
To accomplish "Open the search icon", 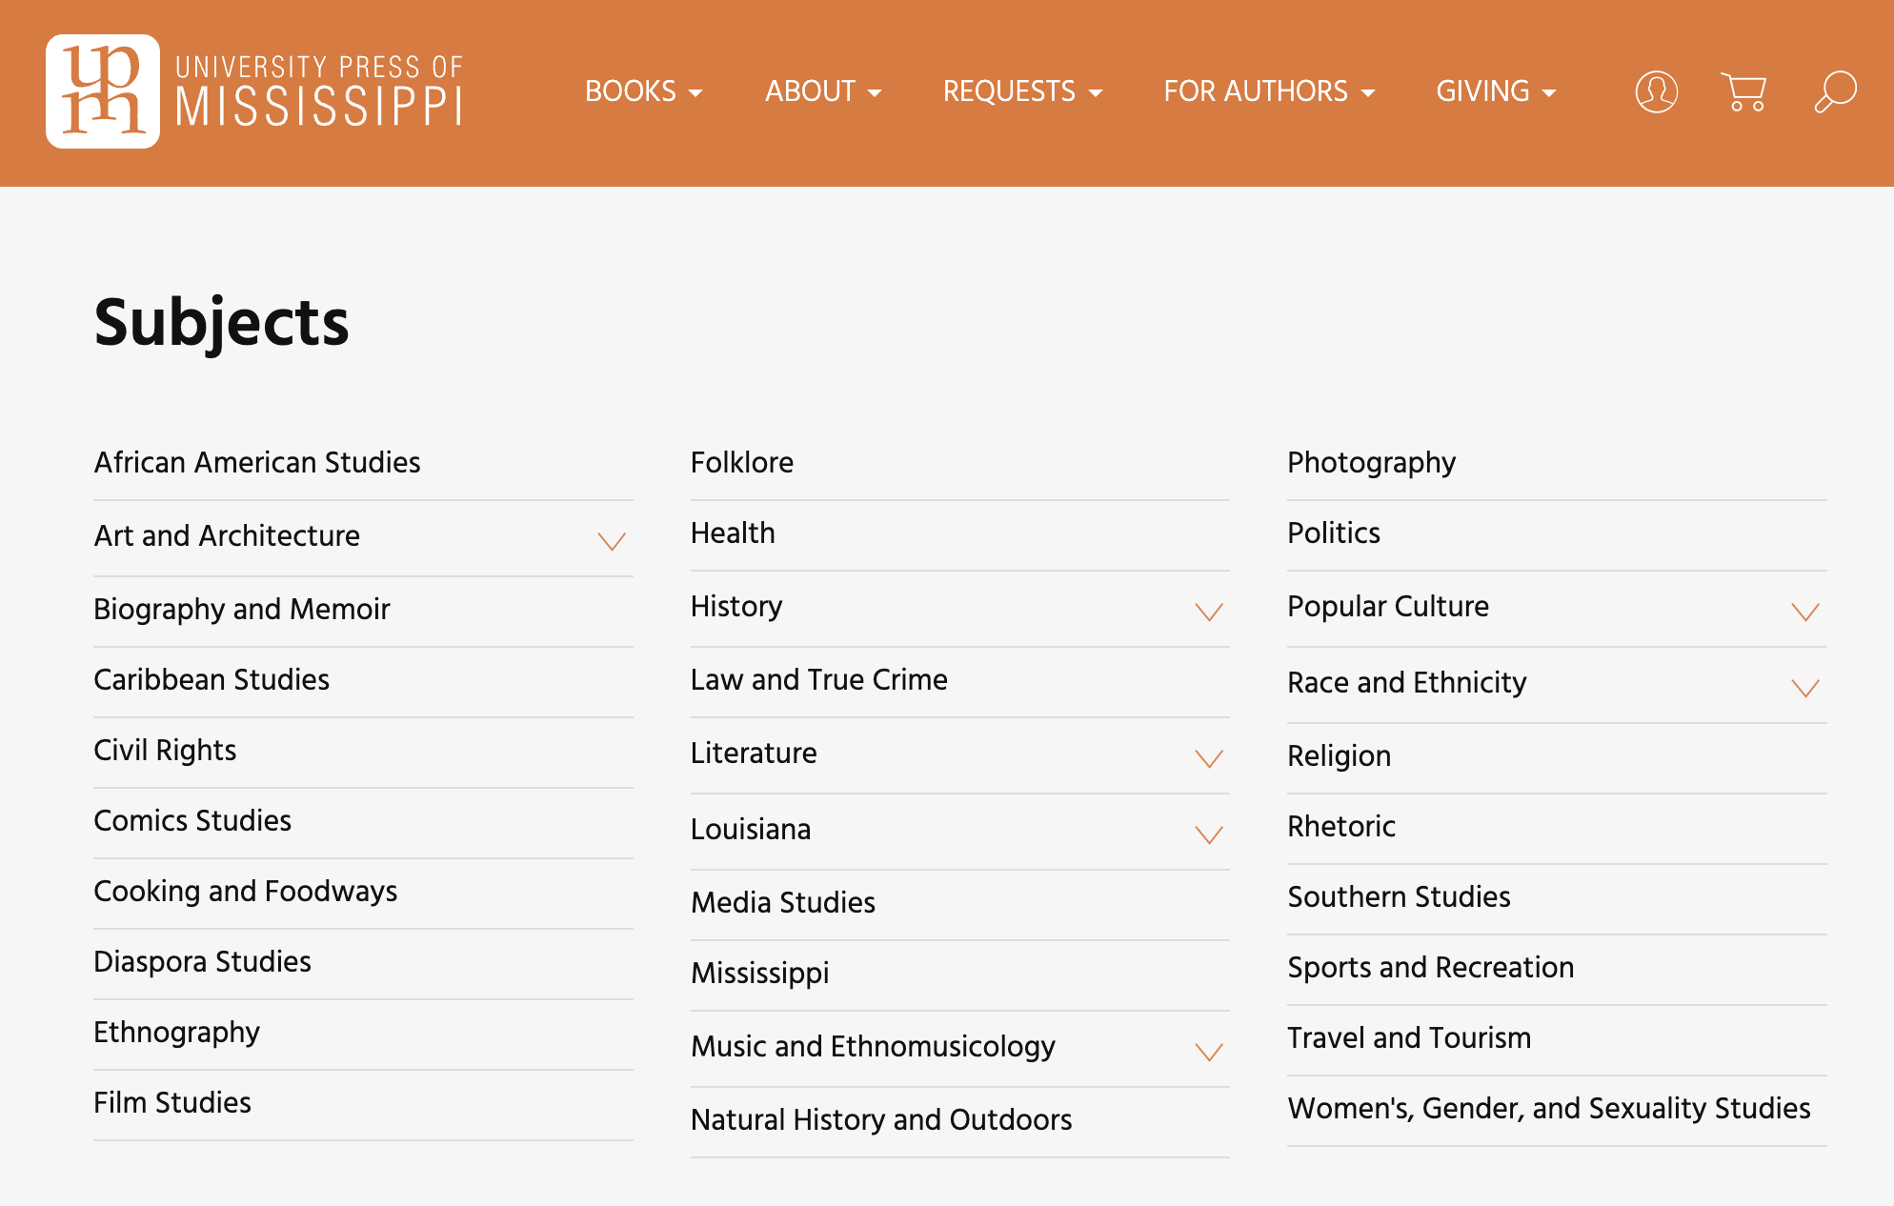I will (x=1834, y=91).
